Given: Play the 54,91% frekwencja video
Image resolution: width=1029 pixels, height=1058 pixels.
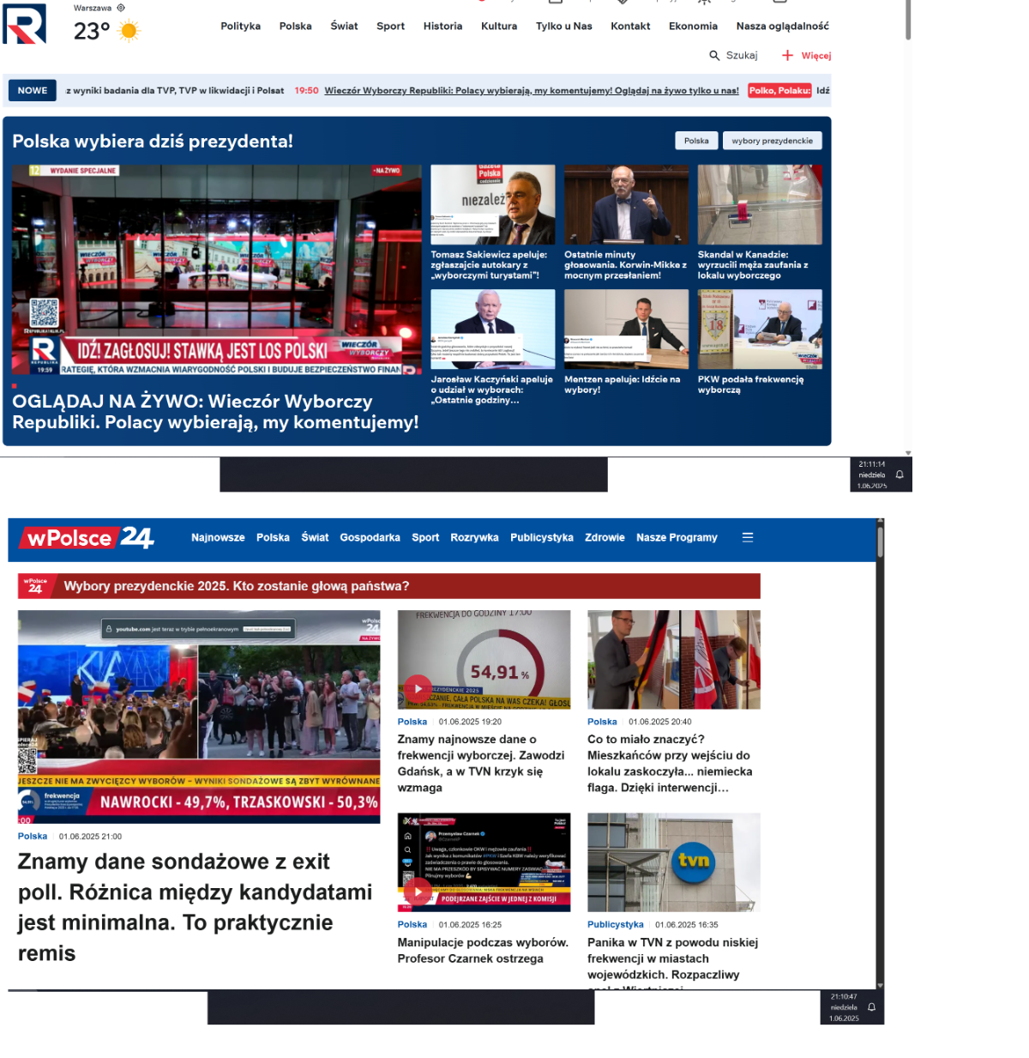Looking at the screenshot, I should pyautogui.click(x=418, y=688).
